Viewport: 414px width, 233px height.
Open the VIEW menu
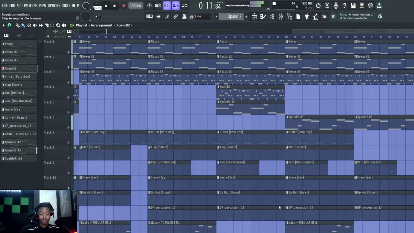tap(43, 6)
